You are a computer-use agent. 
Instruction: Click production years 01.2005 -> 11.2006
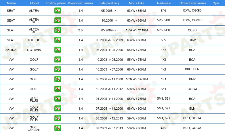click(109, 99)
